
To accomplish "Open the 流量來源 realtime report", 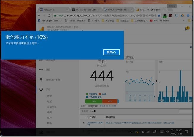I will [x=52, y=107].
